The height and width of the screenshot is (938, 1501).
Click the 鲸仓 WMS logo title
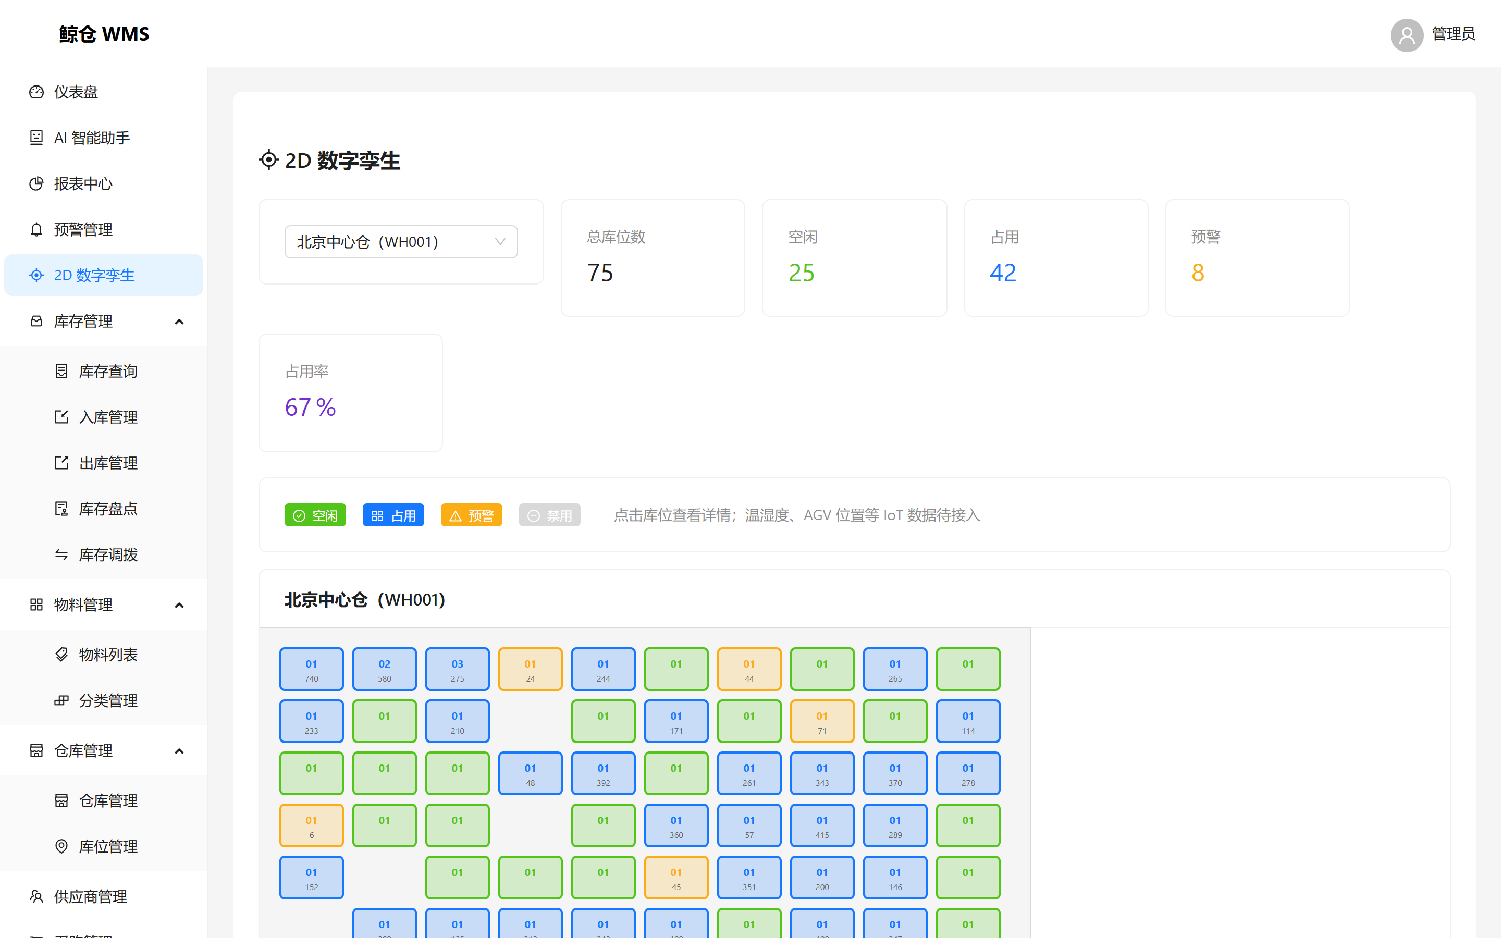[x=104, y=33]
